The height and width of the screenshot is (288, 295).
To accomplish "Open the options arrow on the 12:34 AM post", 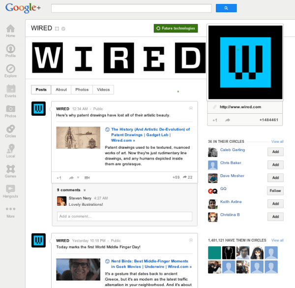I will (x=191, y=108).
